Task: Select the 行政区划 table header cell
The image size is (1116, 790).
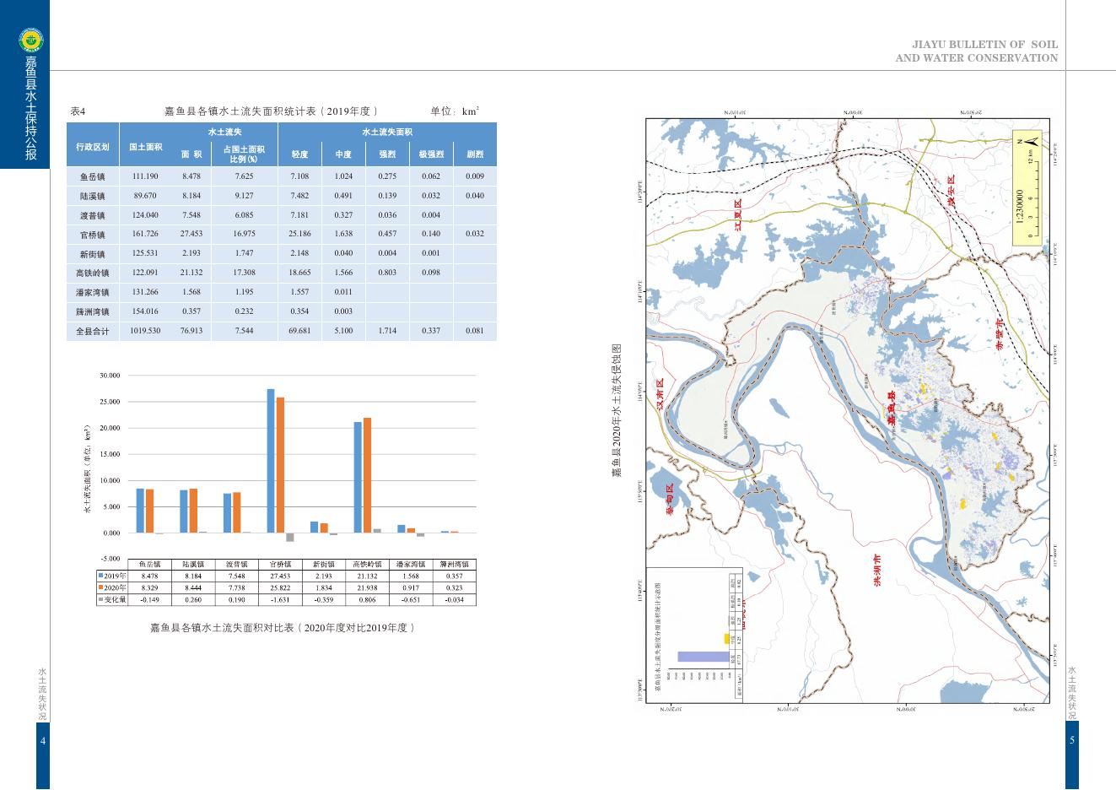Action: (x=93, y=146)
